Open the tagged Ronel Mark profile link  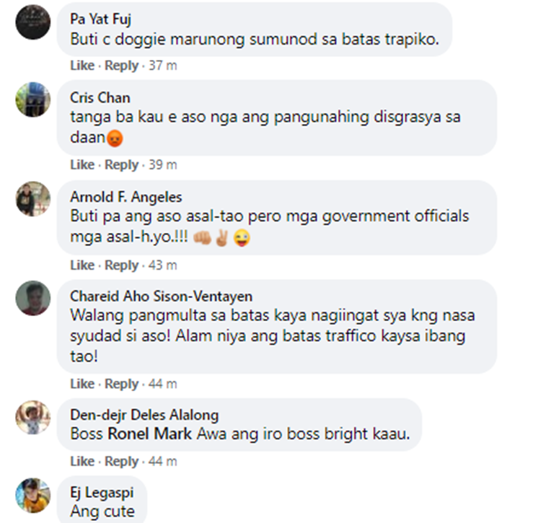(x=150, y=434)
